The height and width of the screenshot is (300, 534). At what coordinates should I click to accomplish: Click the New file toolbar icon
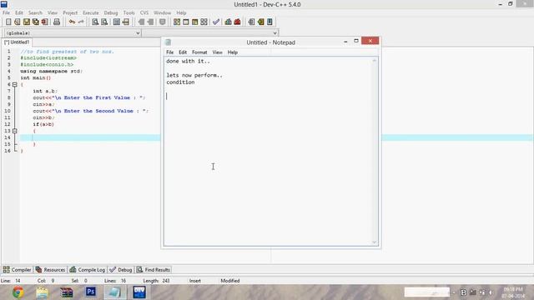click(8, 22)
